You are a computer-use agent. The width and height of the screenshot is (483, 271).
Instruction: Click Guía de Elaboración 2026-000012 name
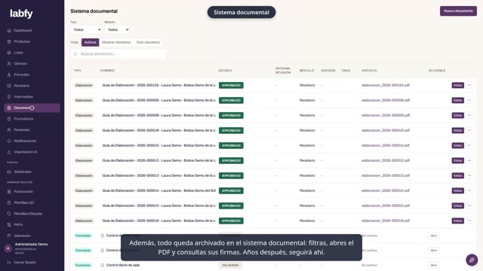tap(159, 160)
